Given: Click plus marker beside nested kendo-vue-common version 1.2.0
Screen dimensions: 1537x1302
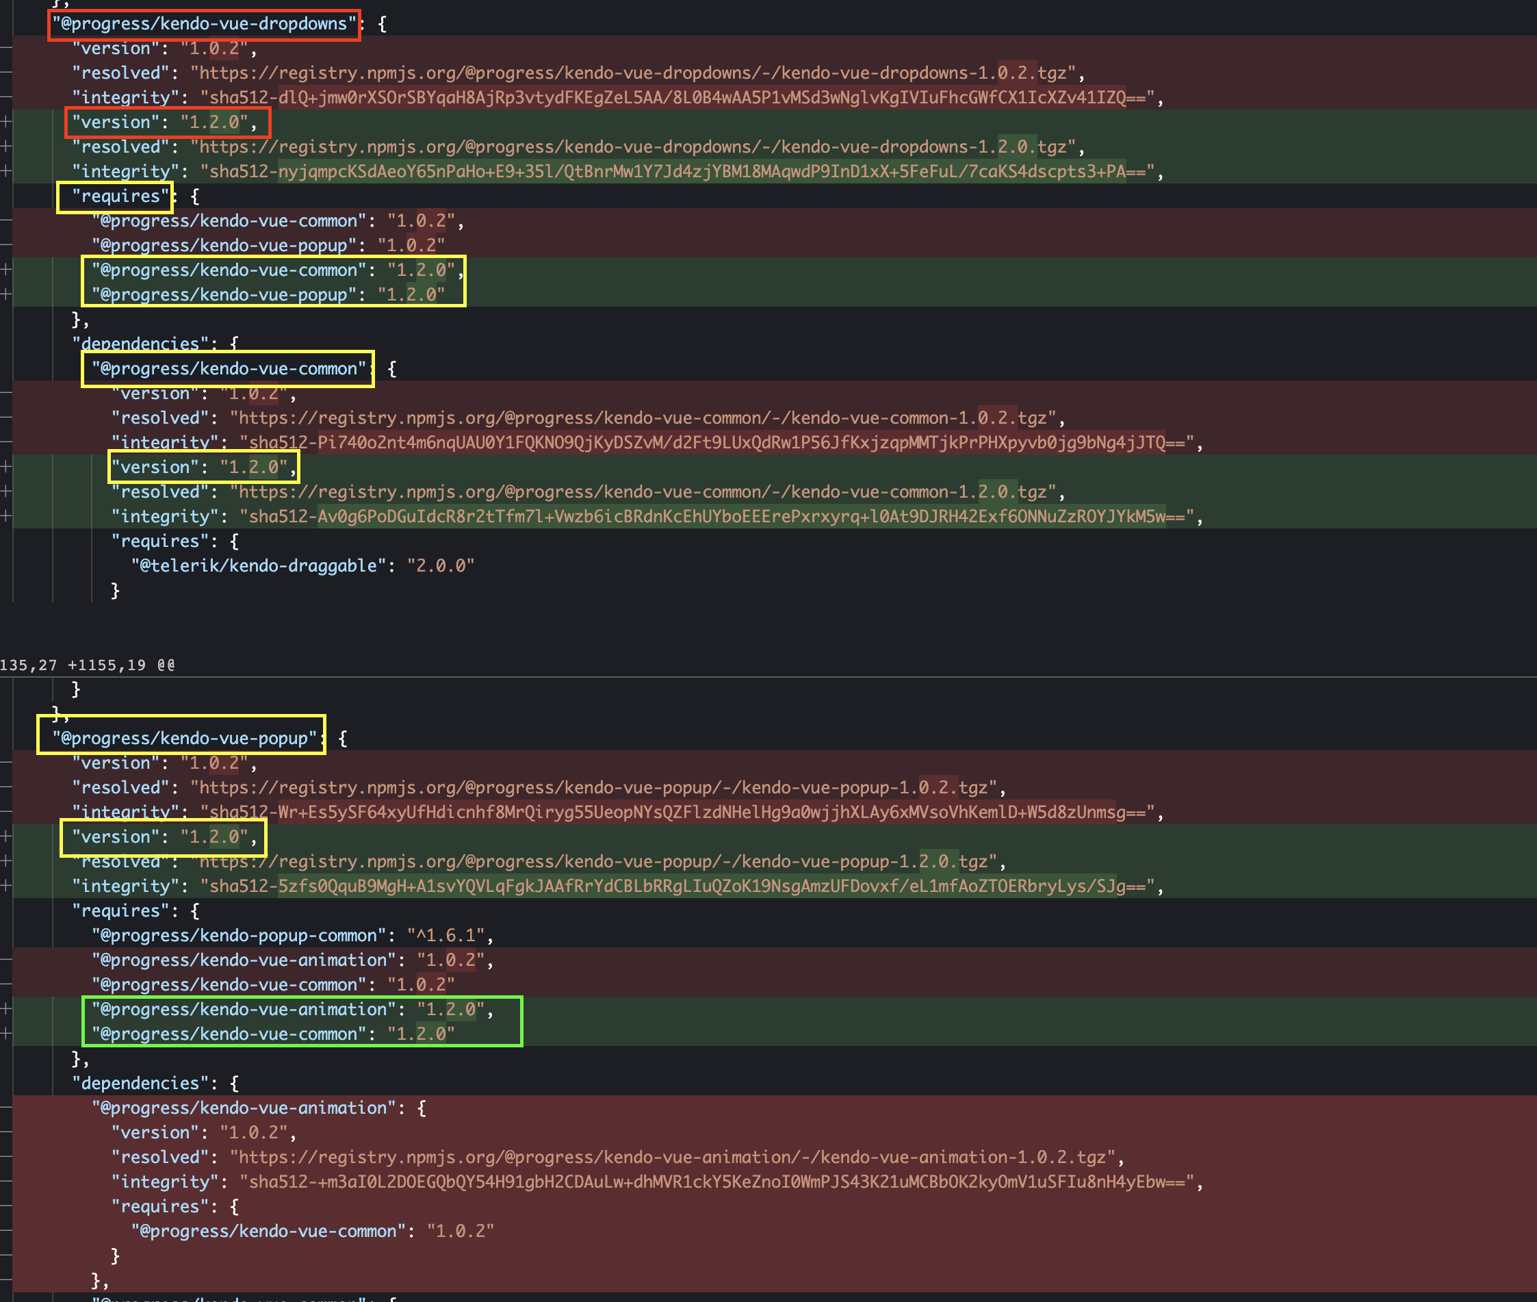Looking at the screenshot, I should [6, 466].
